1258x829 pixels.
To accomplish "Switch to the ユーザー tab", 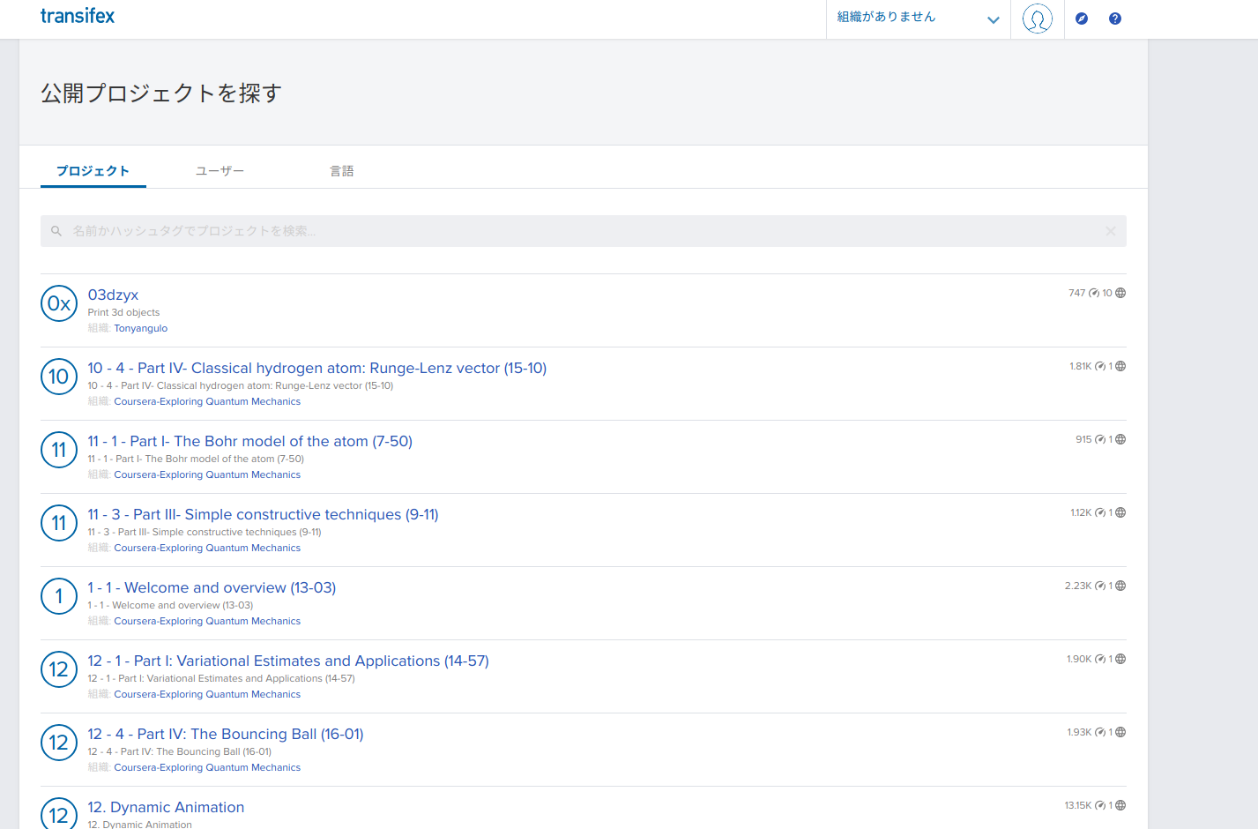I will pos(220,171).
